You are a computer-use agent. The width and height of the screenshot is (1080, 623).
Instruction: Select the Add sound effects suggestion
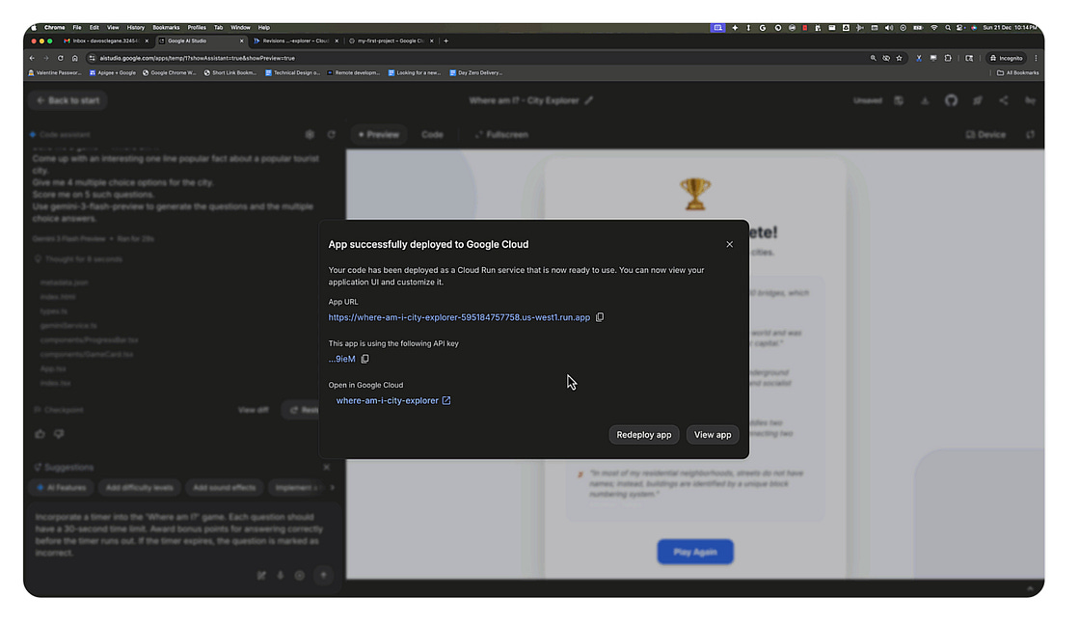coord(224,488)
